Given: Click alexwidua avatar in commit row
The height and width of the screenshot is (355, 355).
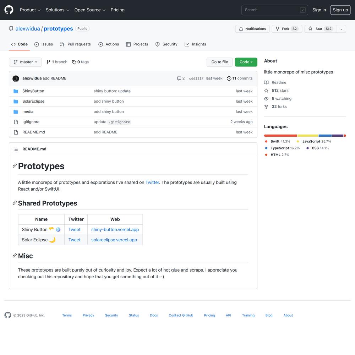Looking at the screenshot, I should 16,78.
